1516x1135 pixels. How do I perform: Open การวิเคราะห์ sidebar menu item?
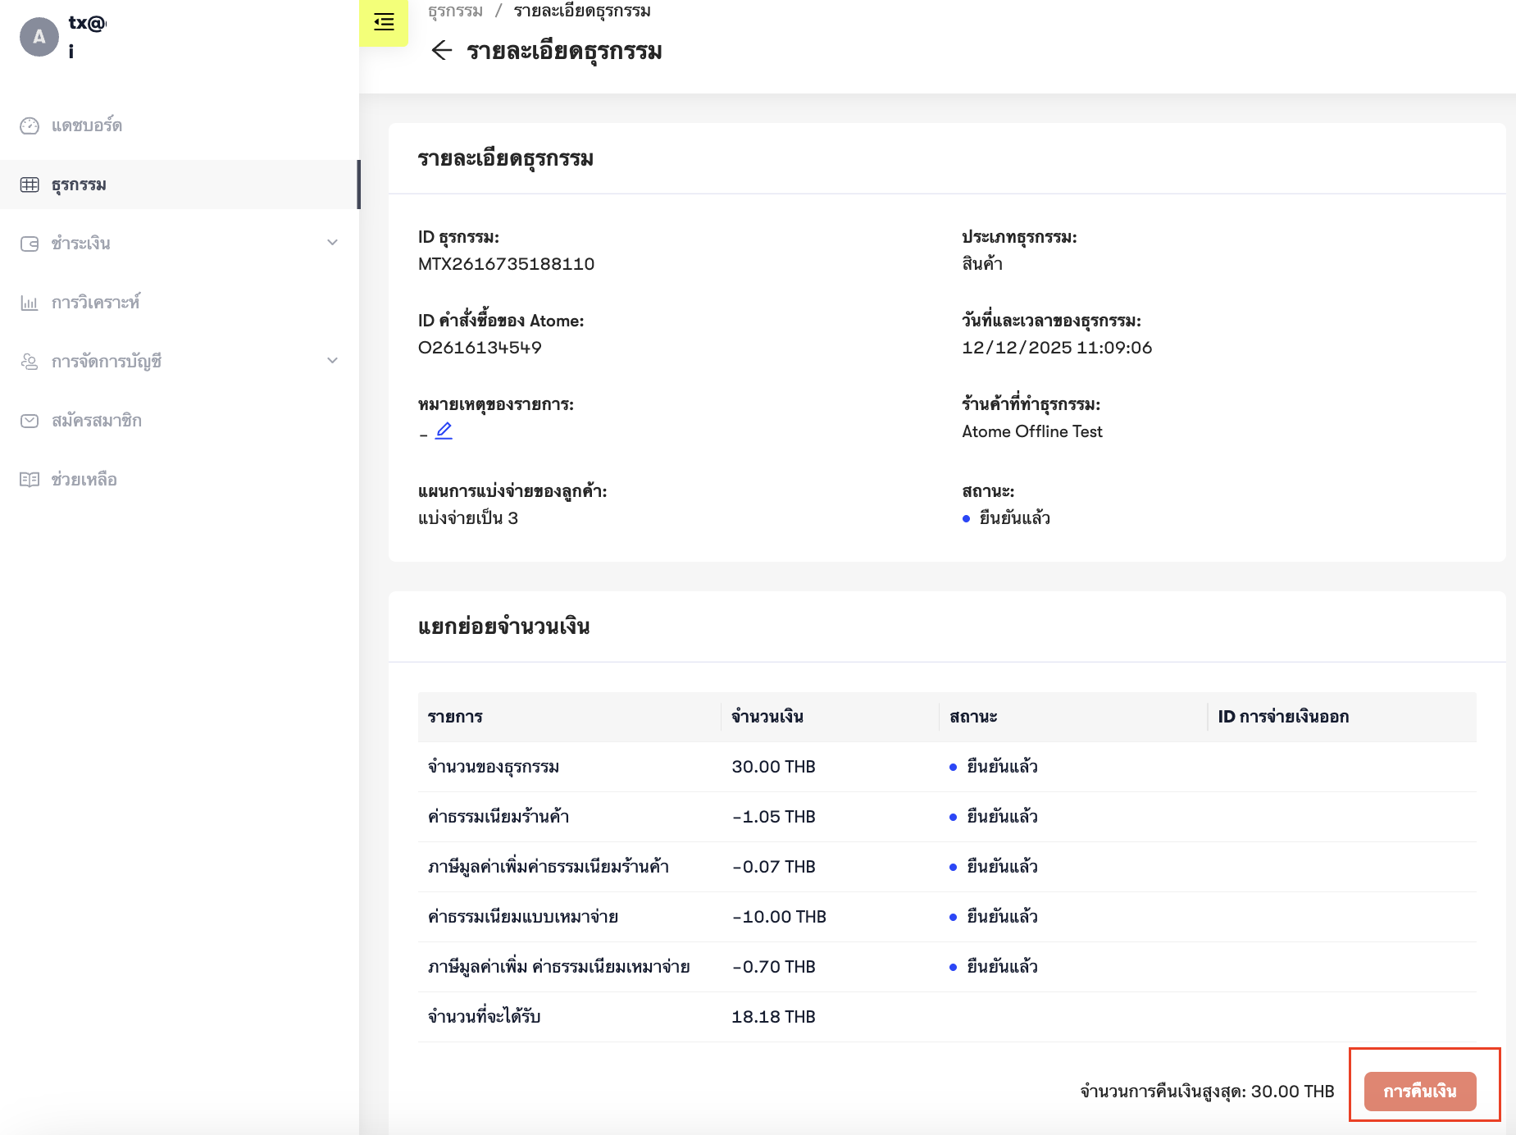95,303
